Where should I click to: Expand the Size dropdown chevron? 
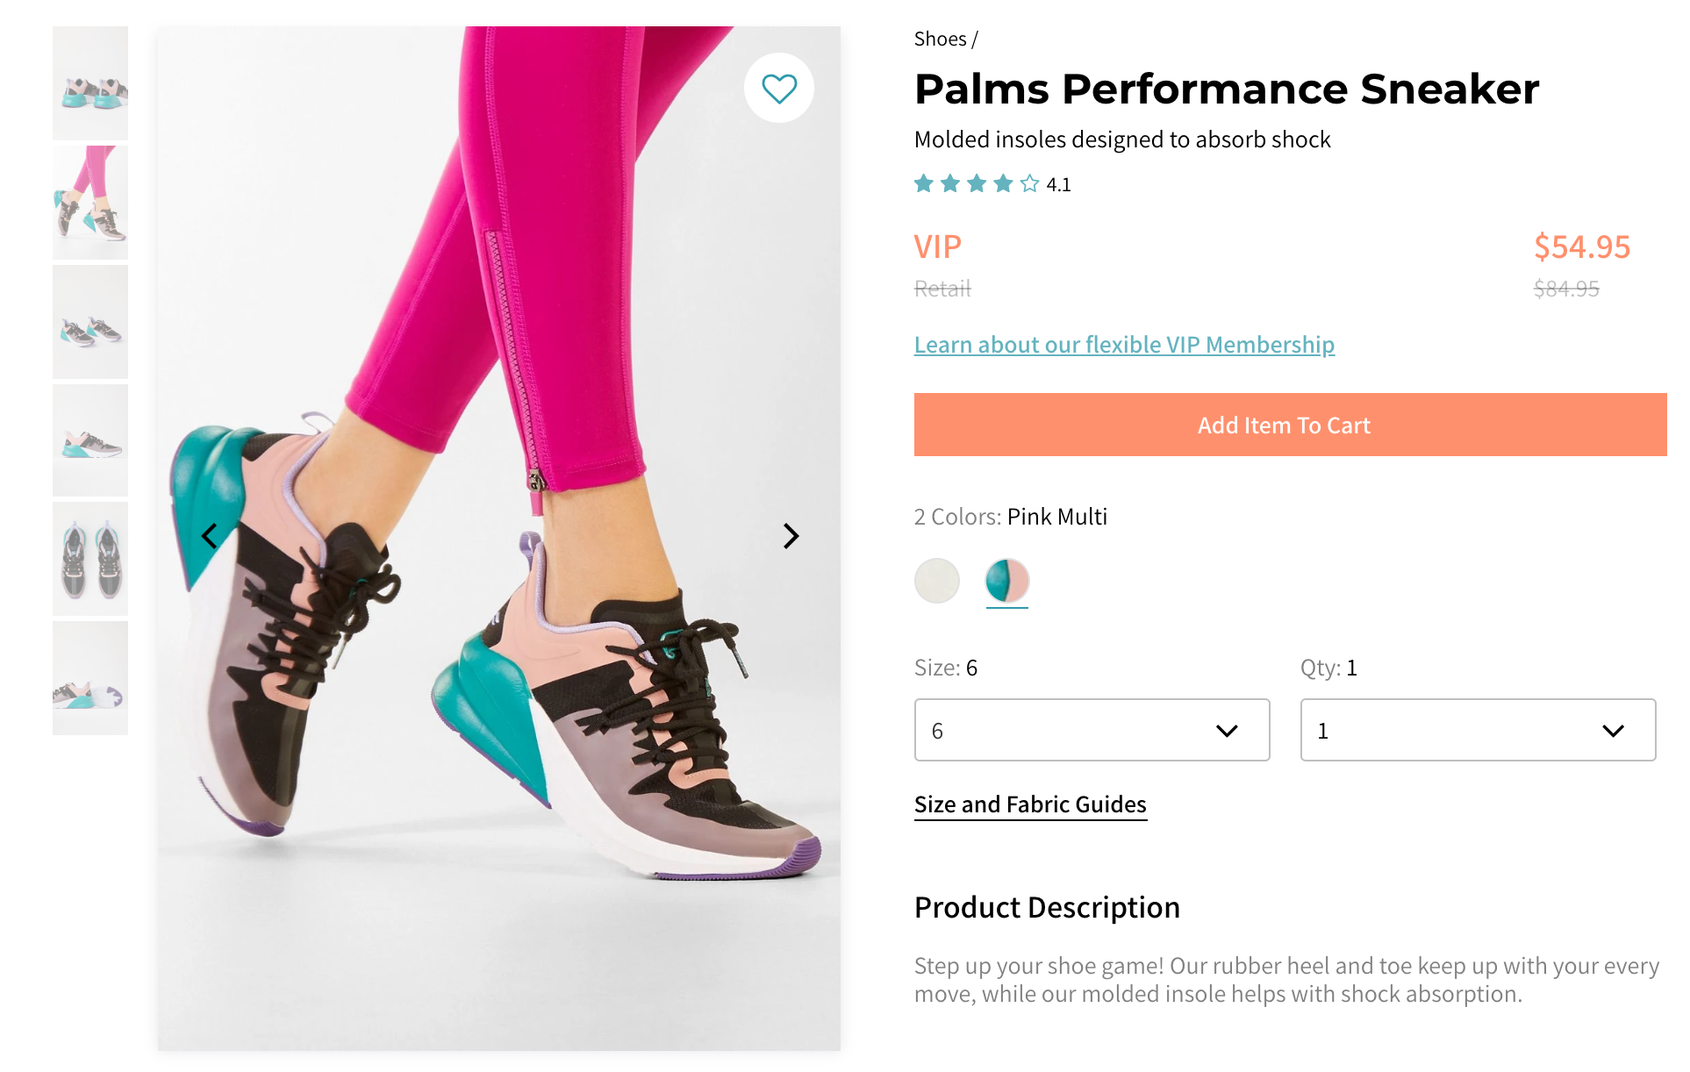1228,730
